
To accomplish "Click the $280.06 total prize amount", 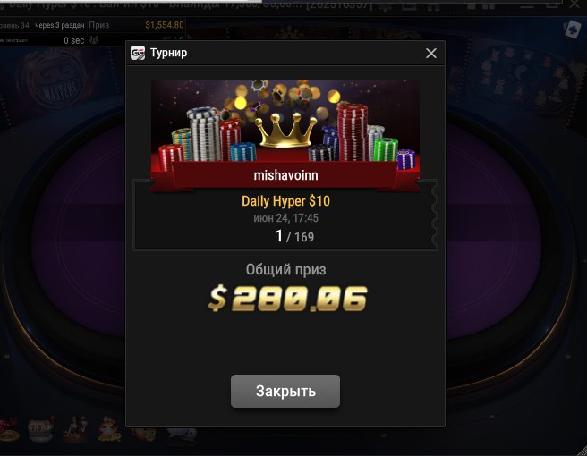I will click(287, 299).
